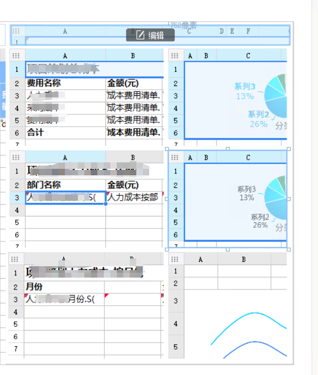Select column A header in 部门名称 block
Viewport: 318px width, 375px height.
point(65,157)
